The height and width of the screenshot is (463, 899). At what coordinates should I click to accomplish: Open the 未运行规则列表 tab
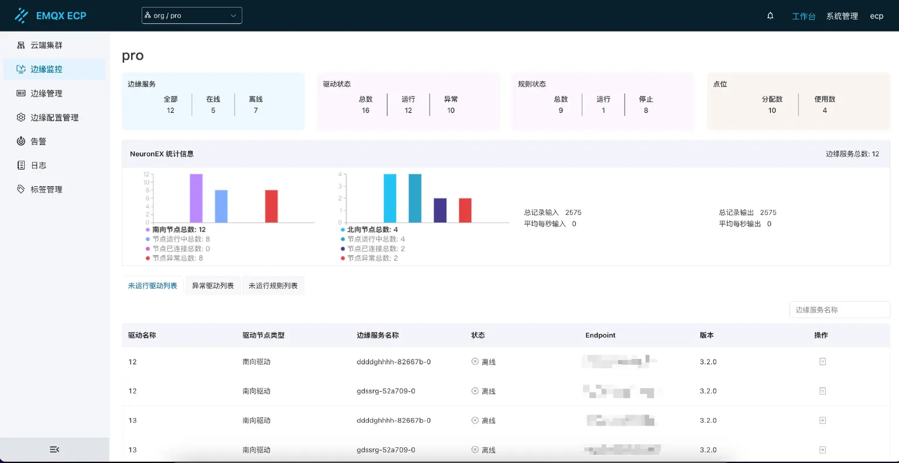(x=273, y=285)
